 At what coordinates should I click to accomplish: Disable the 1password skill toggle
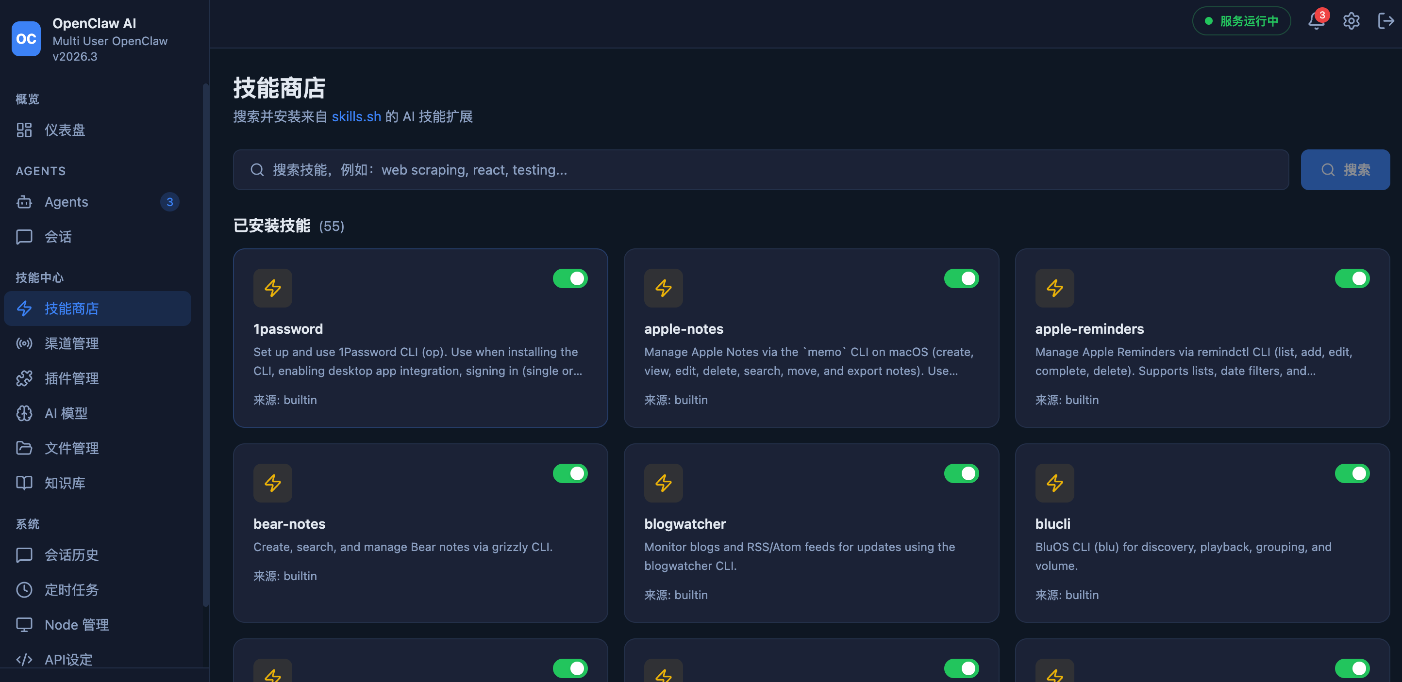point(570,278)
